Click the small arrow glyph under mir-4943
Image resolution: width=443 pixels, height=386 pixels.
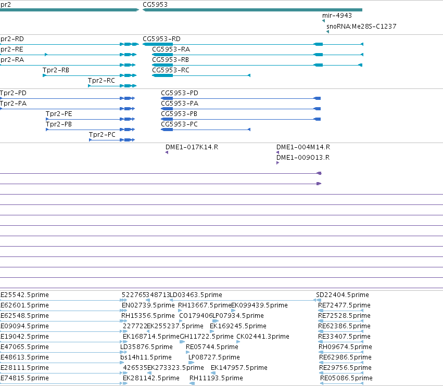[x=323, y=21]
